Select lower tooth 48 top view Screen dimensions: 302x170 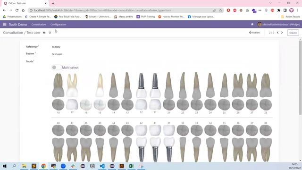point(58,130)
